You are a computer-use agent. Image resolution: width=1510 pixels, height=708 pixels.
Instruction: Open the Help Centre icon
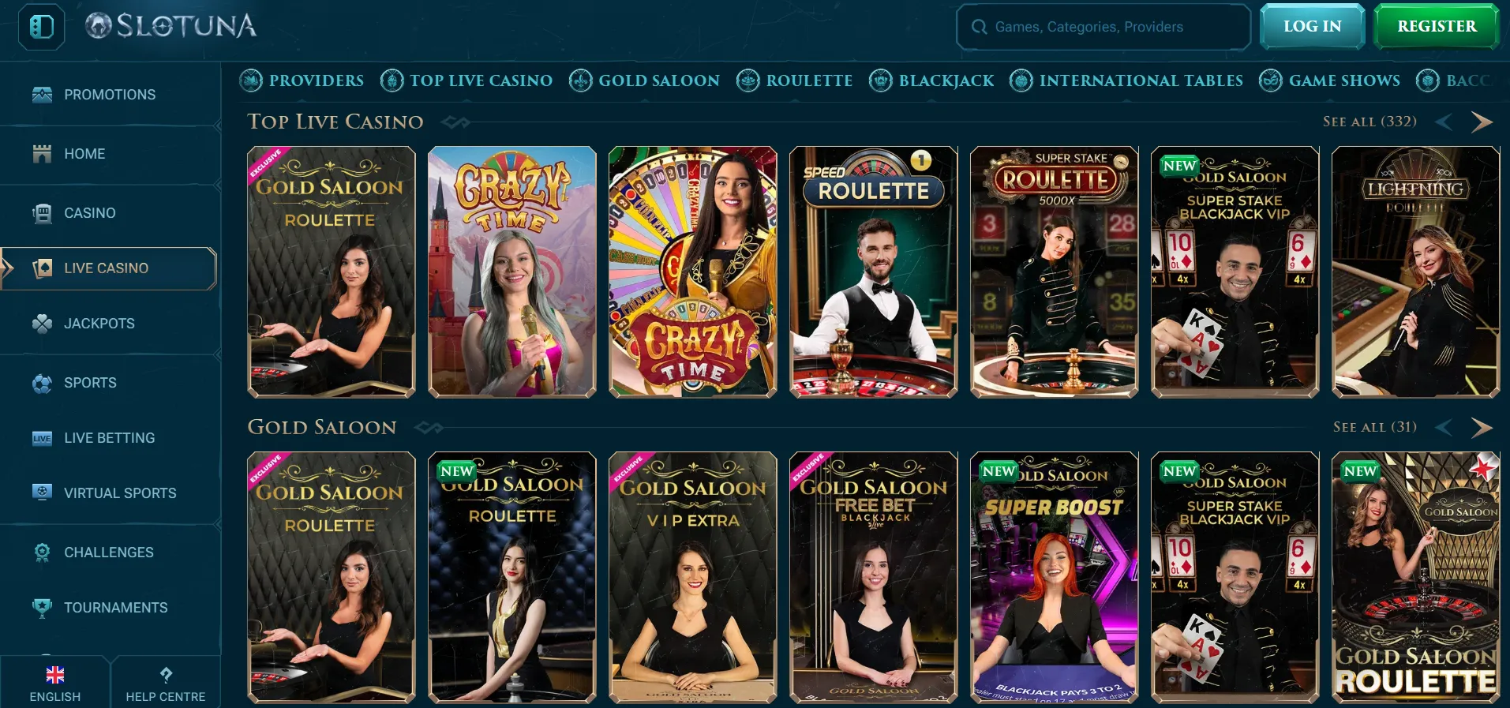(x=166, y=675)
